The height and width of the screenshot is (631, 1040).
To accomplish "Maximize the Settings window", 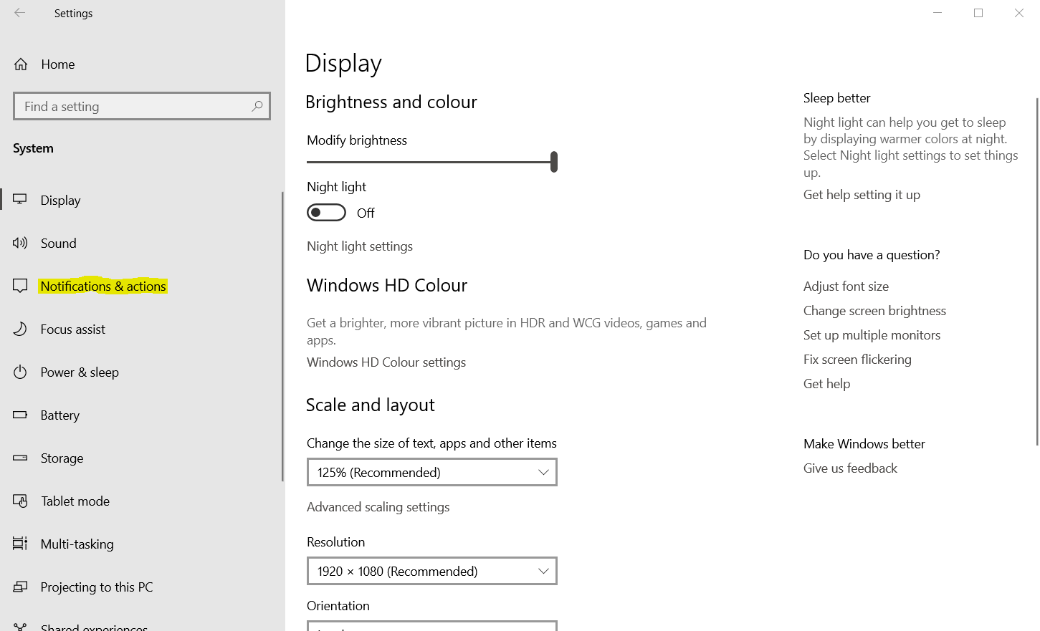I will click(x=978, y=13).
